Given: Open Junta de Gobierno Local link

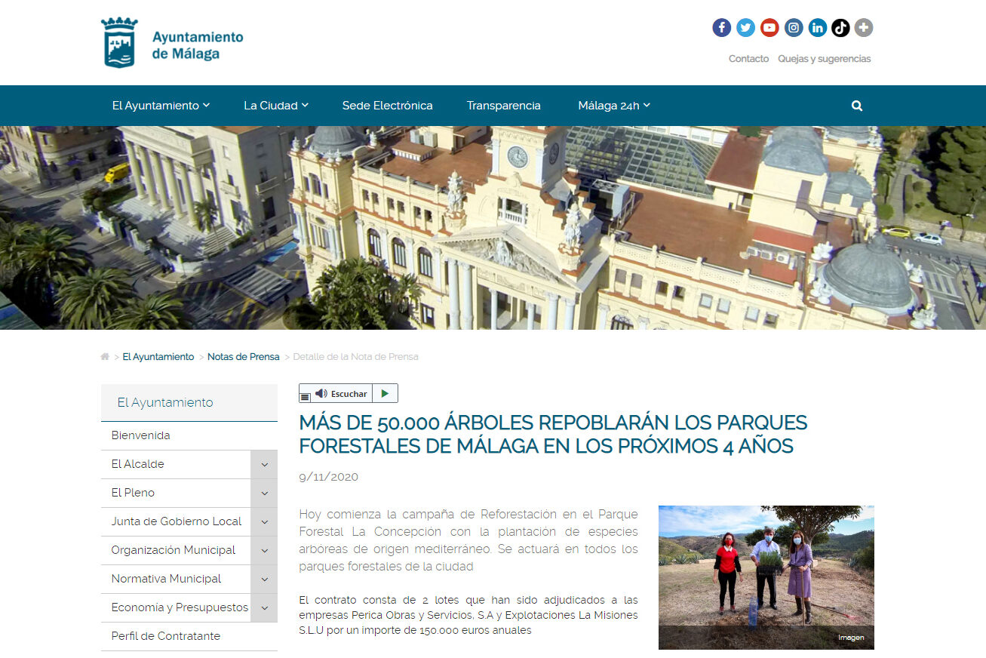Looking at the screenshot, I should coord(177,521).
